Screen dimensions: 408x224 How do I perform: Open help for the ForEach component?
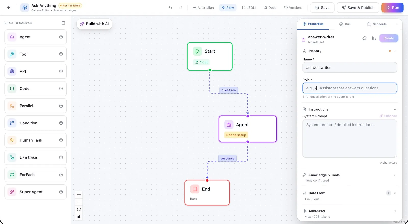click(x=61, y=175)
